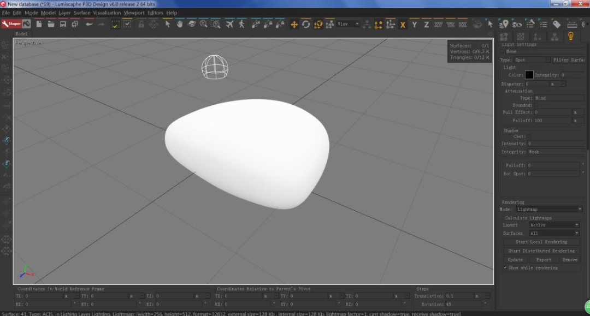Open the rendering Mode Lightmap dropdown
The width and height of the screenshot is (590, 316).
coord(549,209)
